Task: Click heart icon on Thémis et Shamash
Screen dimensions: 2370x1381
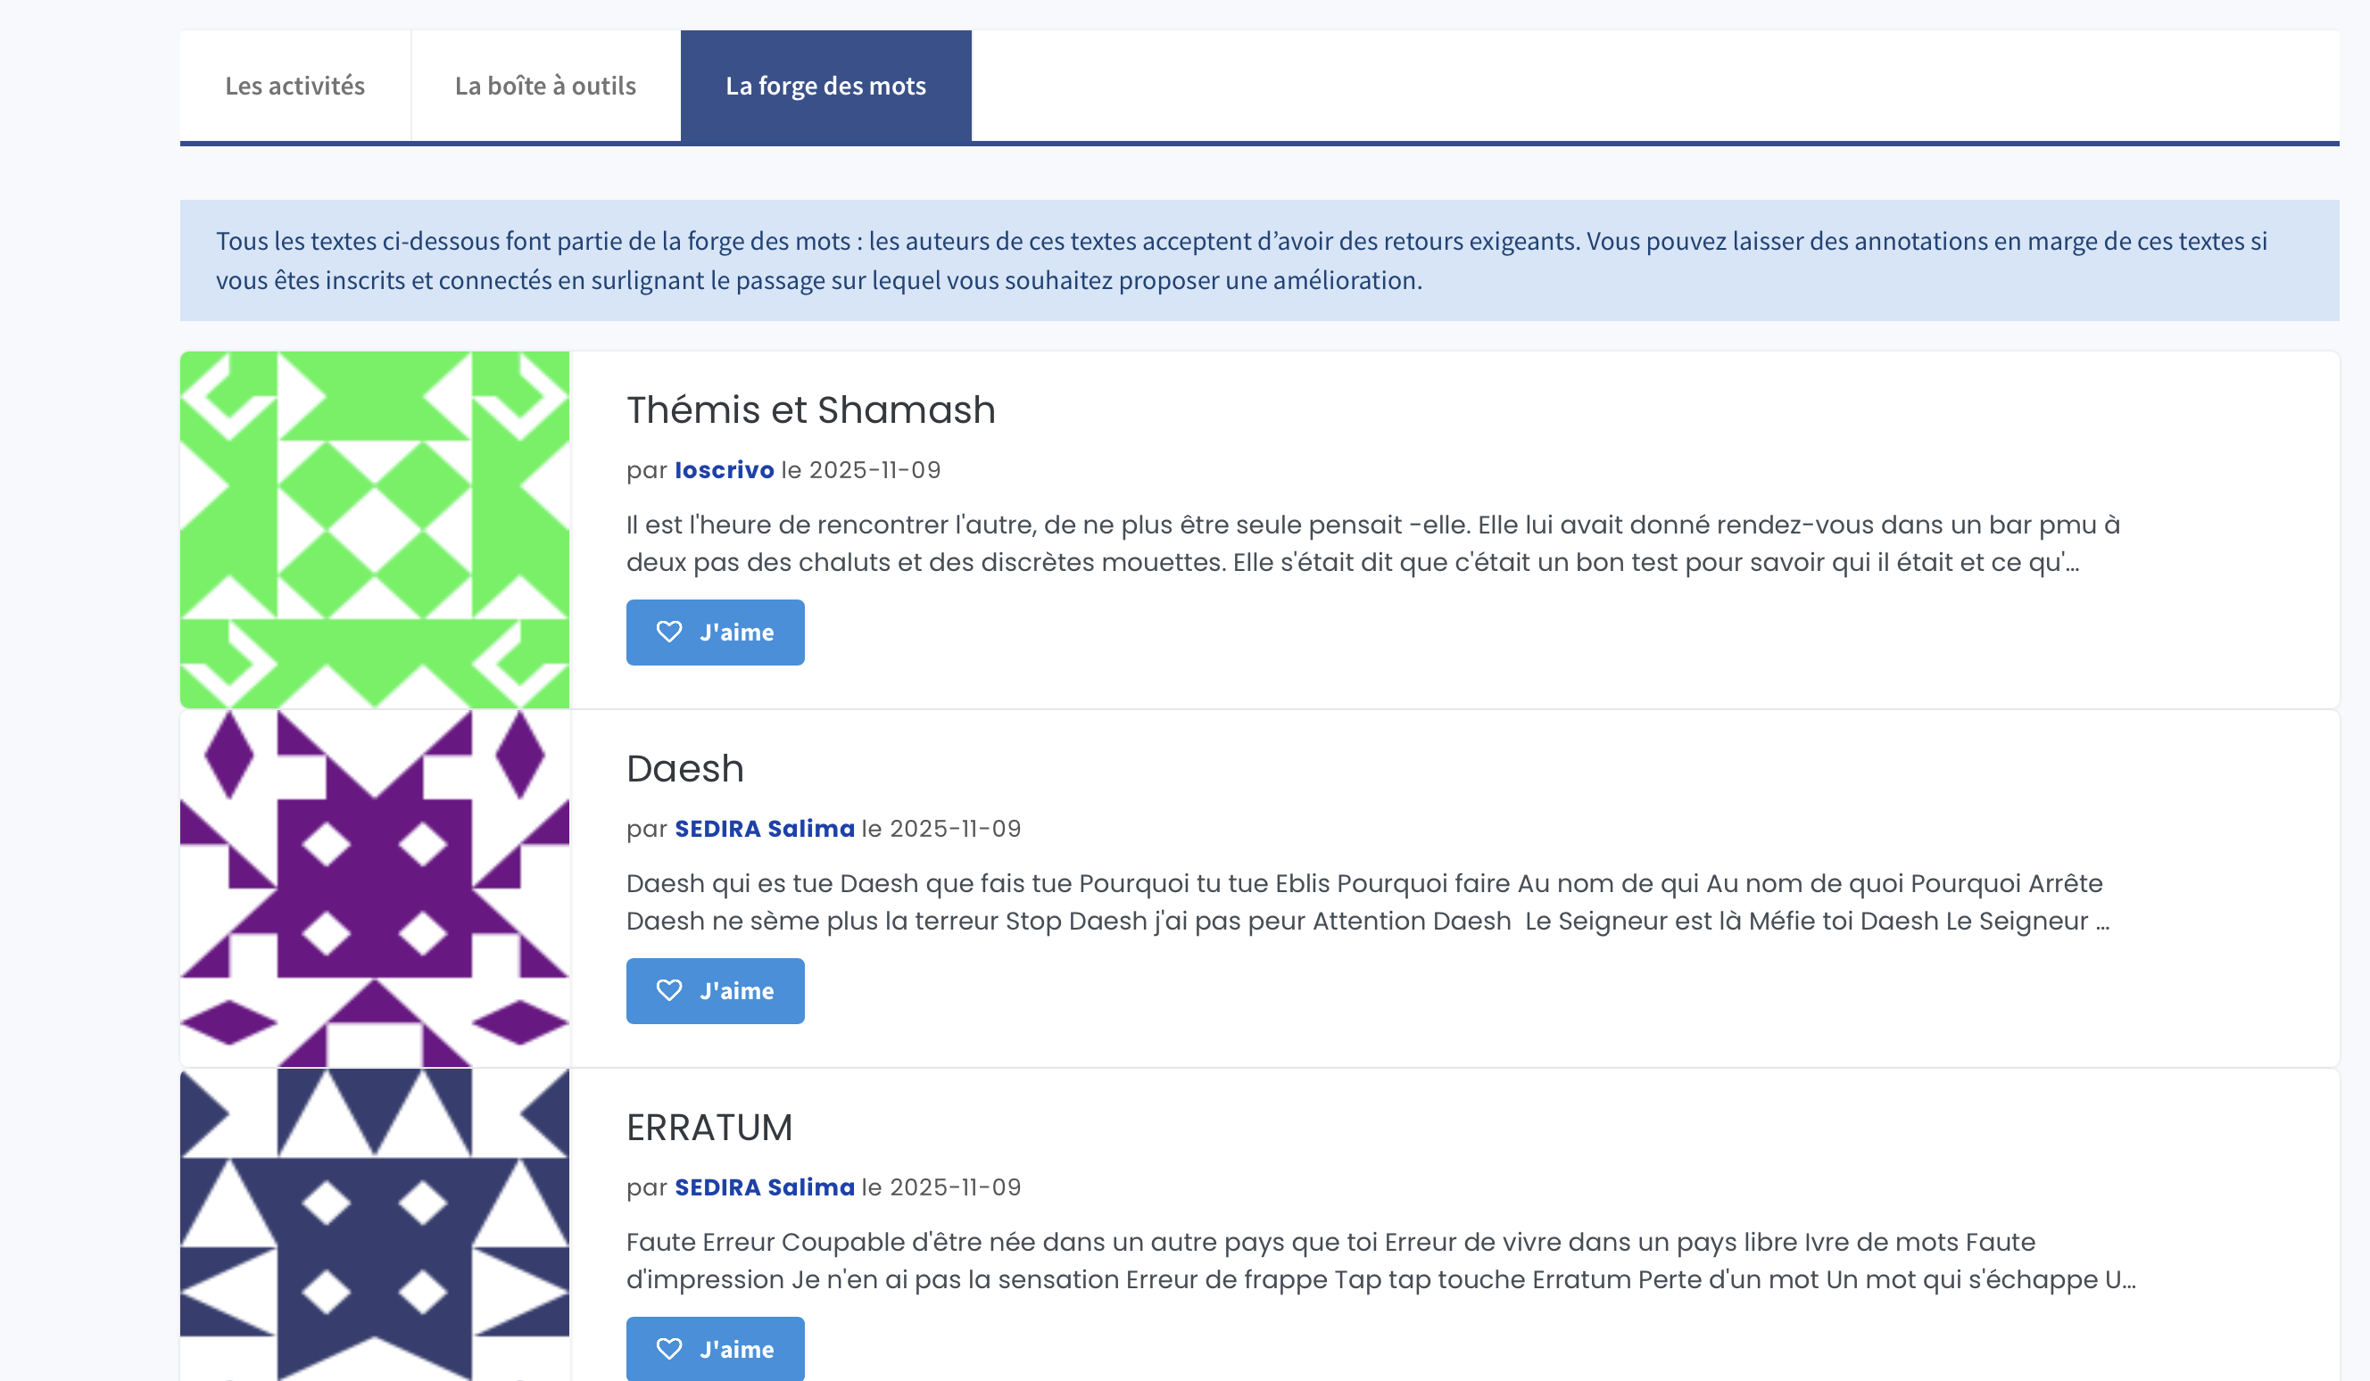Action: pyautogui.click(x=668, y=632)
